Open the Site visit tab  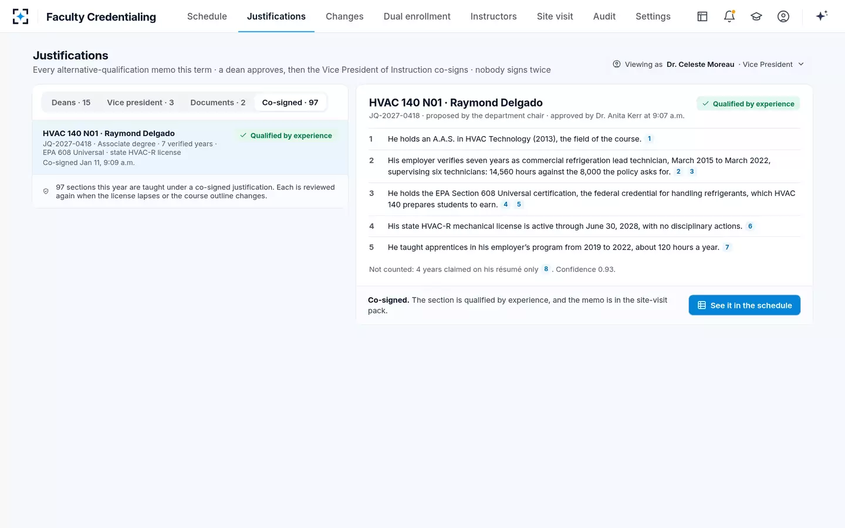point(555,16)
